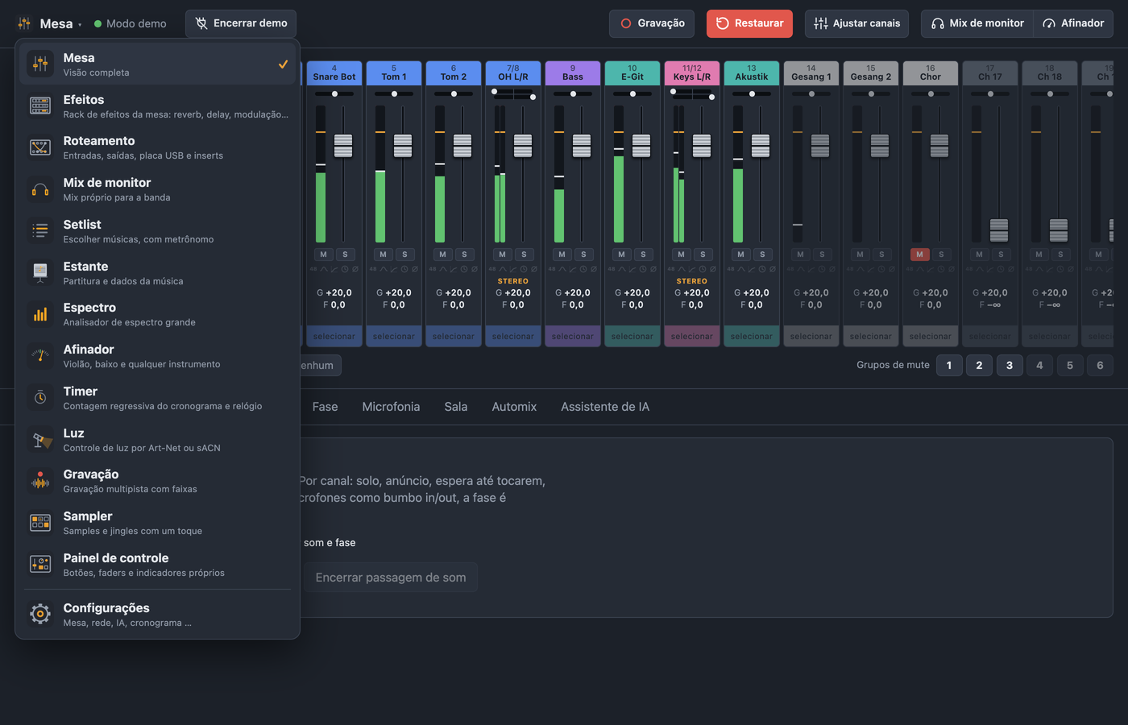Open the Setlist view from the menu
Screen dimensions: 1128x725
point(157,231)
